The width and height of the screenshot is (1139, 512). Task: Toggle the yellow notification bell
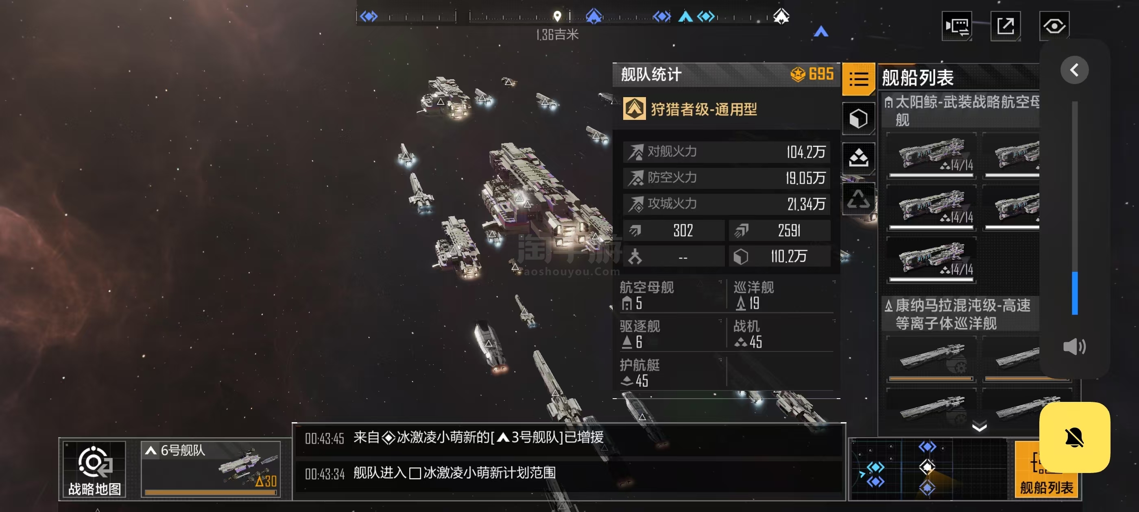[1074, 437]
